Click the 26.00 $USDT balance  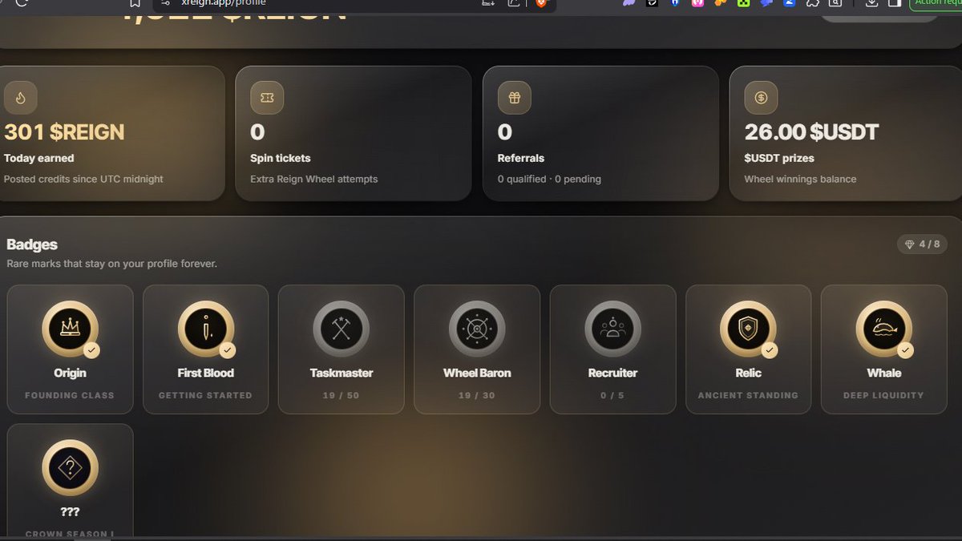click(811, 131)
